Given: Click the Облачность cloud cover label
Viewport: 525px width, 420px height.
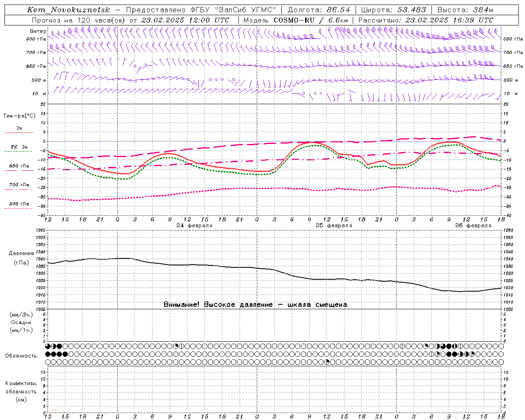Looking at the screenshot, I should 21,356.
